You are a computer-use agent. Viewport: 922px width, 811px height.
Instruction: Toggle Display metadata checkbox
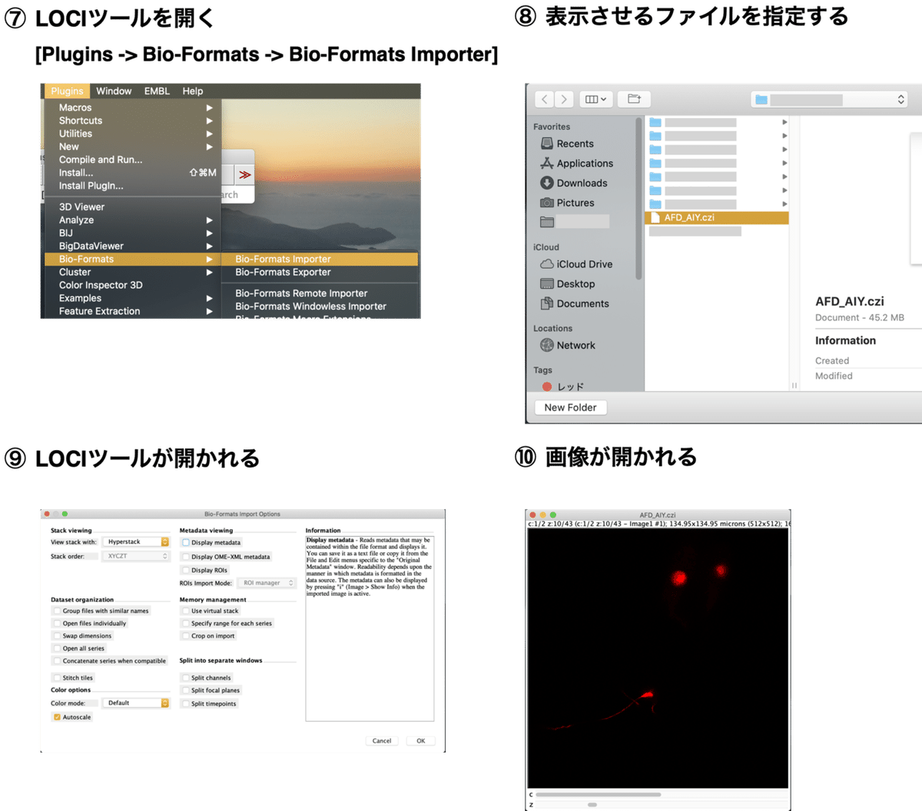click(185, 542)
